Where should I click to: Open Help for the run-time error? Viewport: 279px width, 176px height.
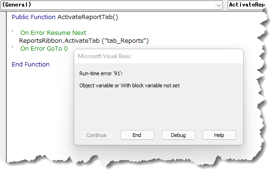[x=219, y=135]
